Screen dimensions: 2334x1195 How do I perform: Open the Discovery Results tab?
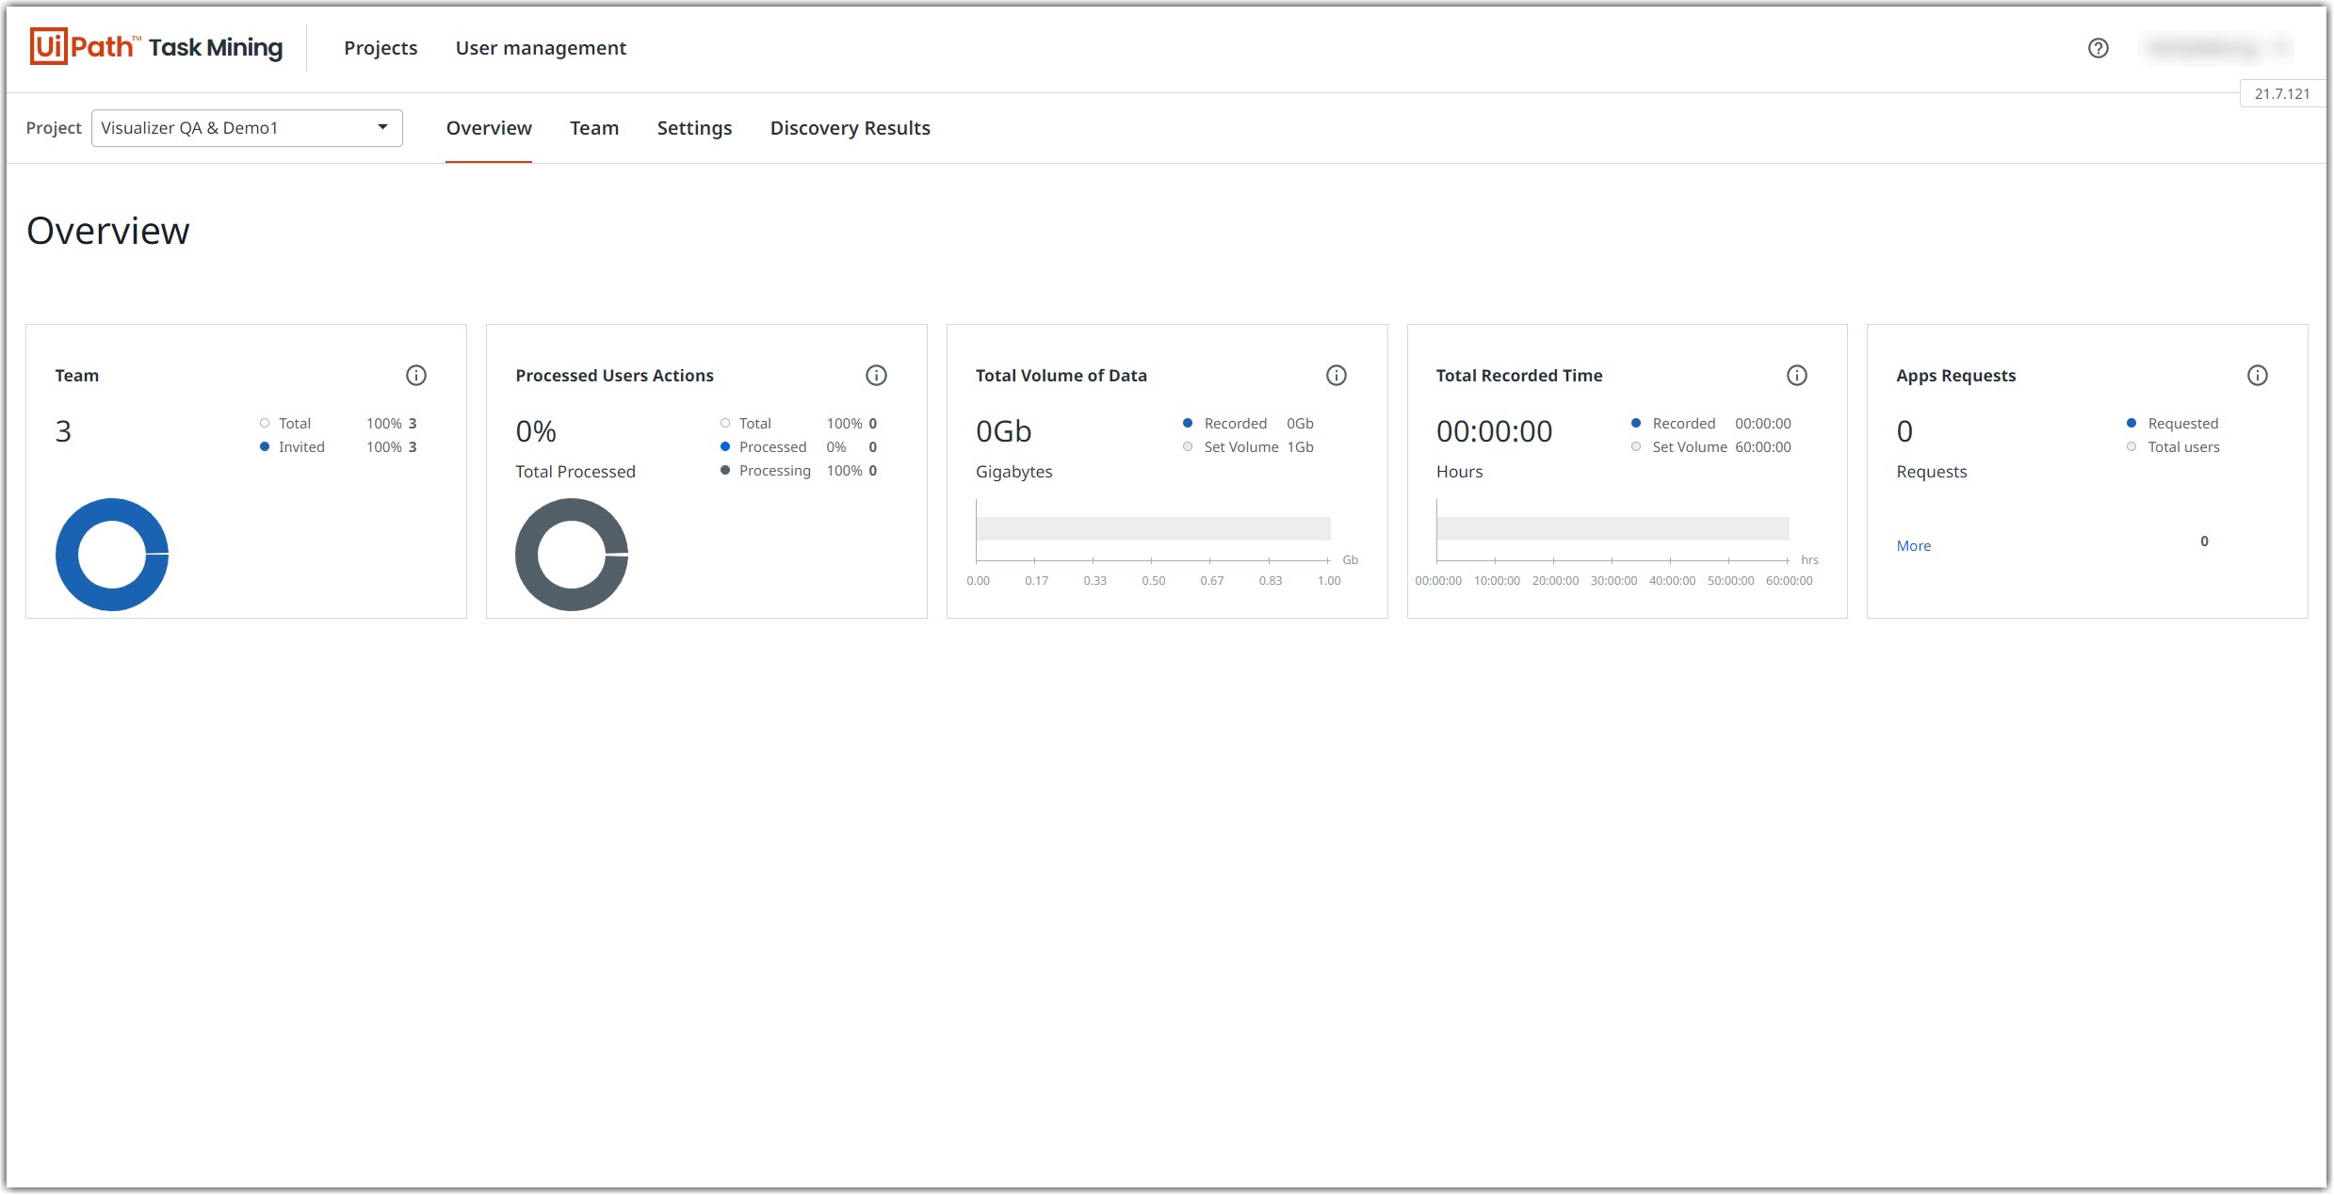(x=850, y=128)
